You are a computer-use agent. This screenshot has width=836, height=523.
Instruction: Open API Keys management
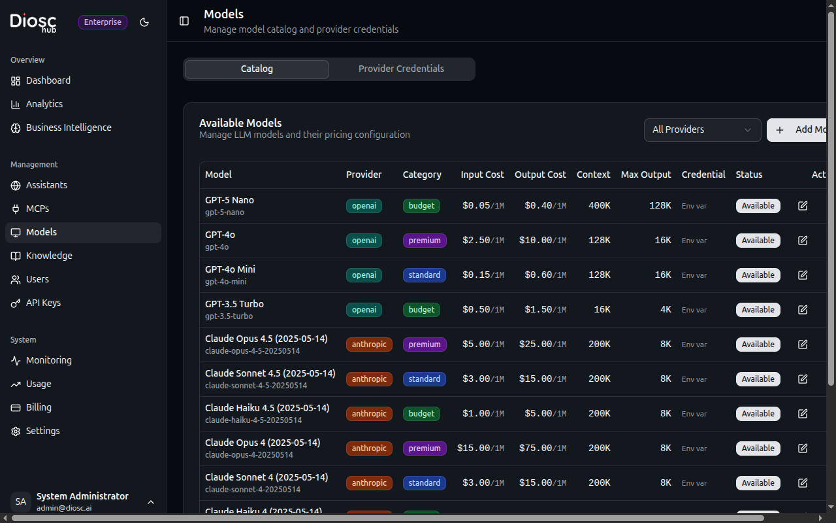click(x=43, y=303)
